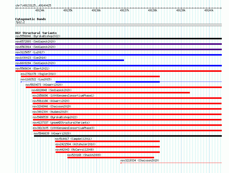
Task: Click the 49138k ruler tick label
Action: (x=153, y=10)
